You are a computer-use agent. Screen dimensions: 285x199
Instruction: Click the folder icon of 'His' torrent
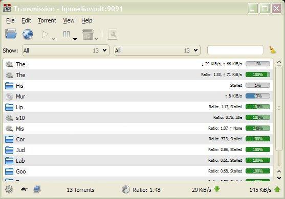click(9, 86)
